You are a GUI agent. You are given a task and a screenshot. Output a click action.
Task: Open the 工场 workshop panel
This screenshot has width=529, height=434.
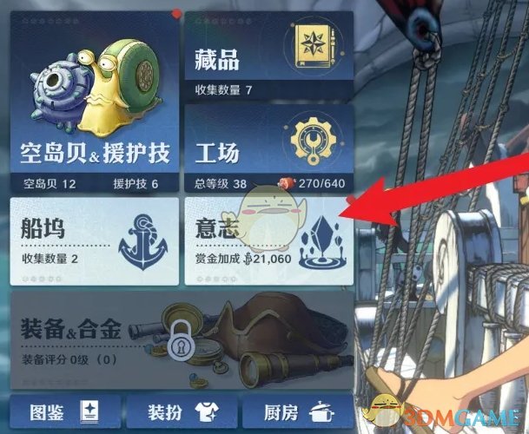[x=269, y=148]
